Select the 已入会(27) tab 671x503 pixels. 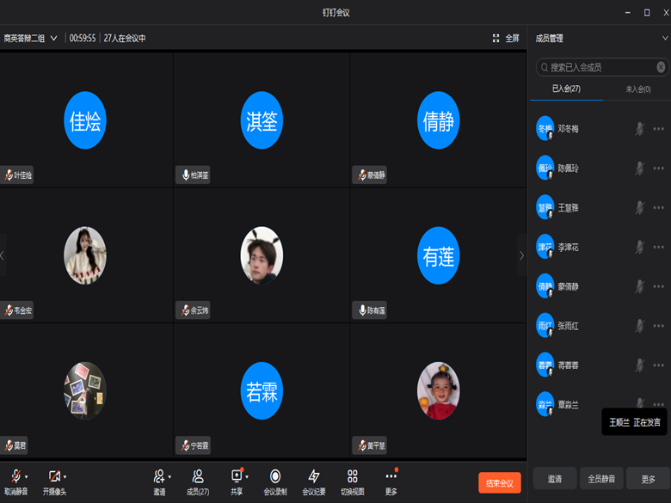[565, 89]
